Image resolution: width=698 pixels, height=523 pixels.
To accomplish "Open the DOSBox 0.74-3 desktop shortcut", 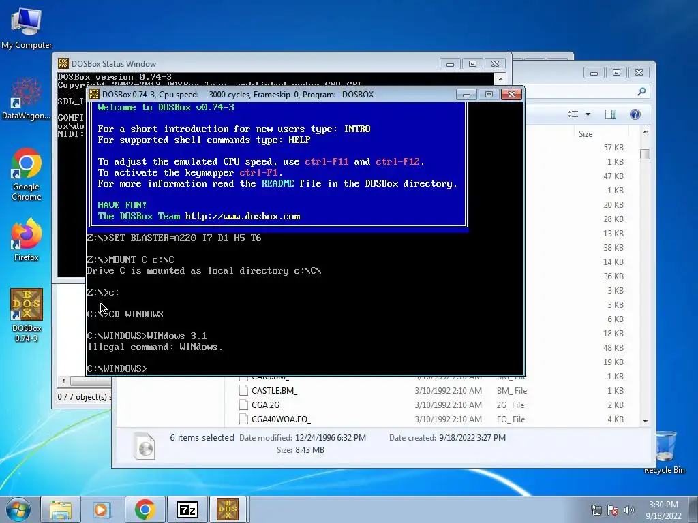I will point(27,315).
